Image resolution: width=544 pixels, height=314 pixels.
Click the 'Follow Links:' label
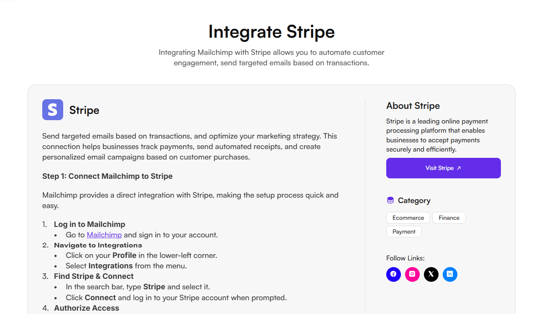point(405,258)
